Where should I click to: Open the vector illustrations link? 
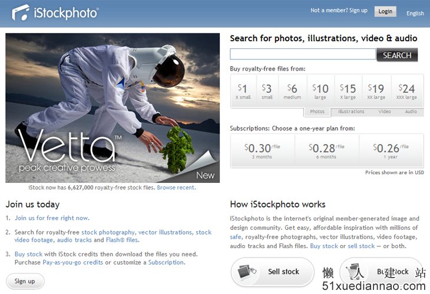(165, 232)
